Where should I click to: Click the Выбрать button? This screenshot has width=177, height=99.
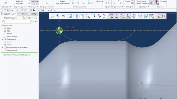click(x=35, y=2)
